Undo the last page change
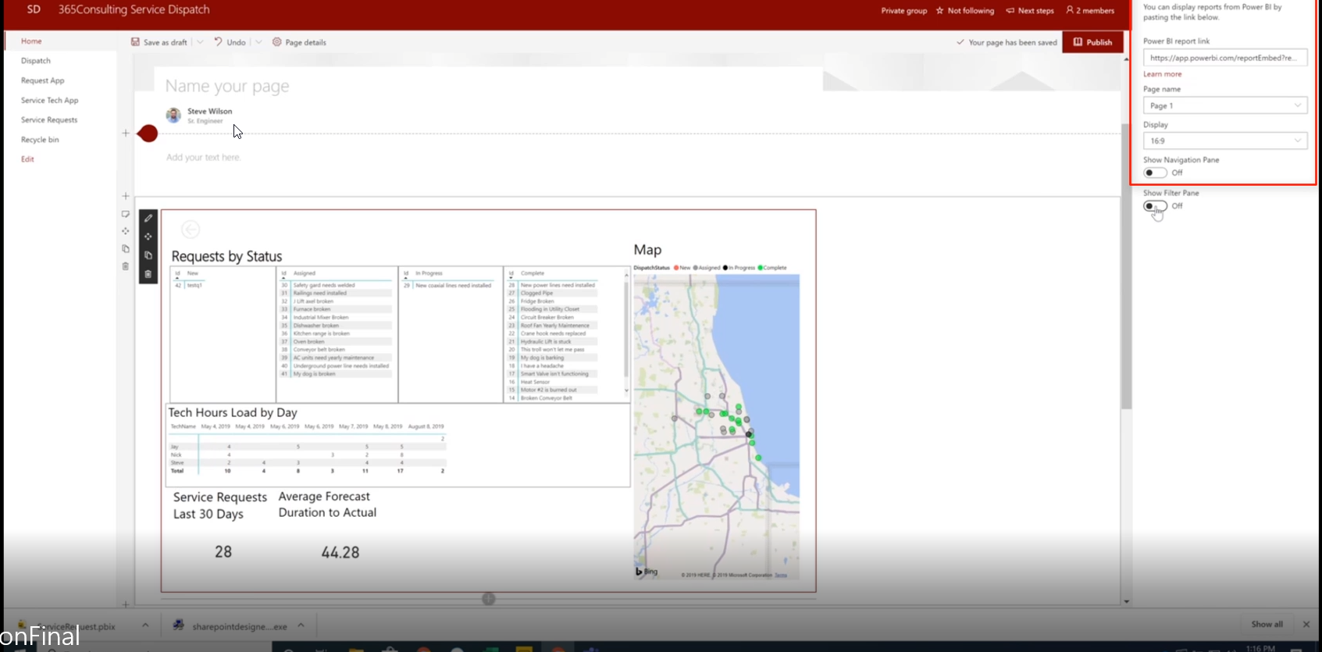This screenshot has height=652, width=1322. coord(230,42)
